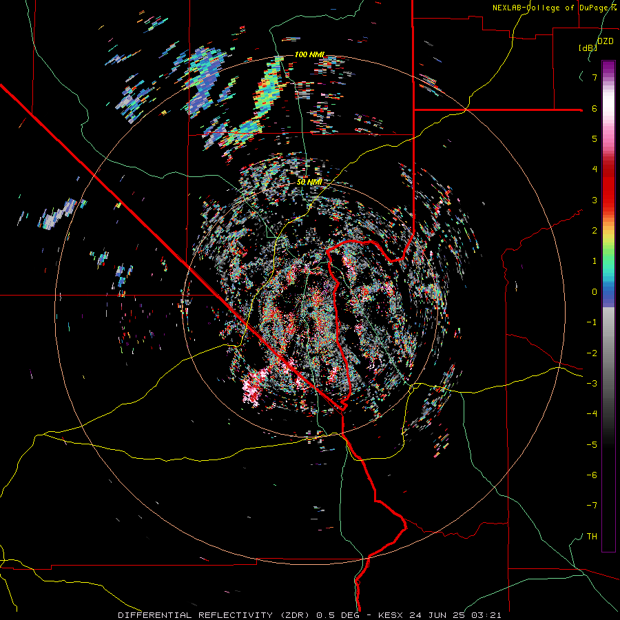
Task: Click the 0 value on color scale
Action: (595, 292)
